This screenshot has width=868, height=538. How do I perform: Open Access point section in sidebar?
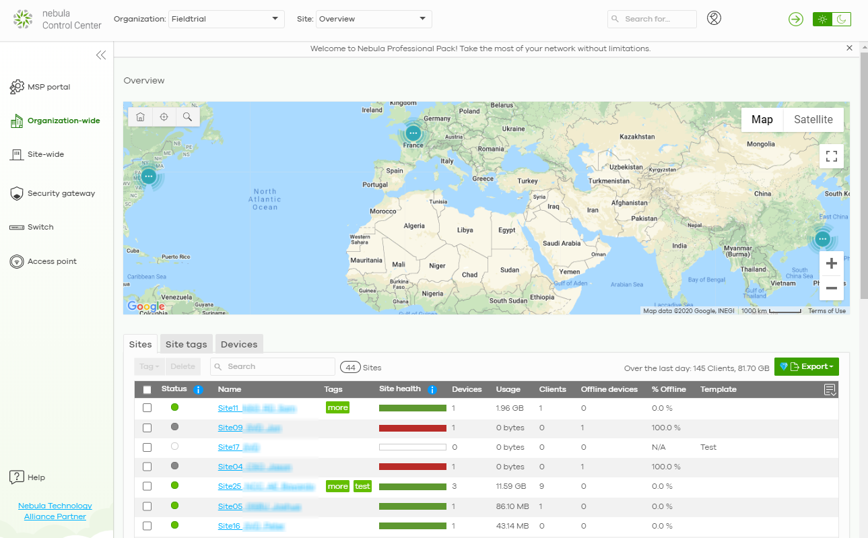pyautogui.click(x=43, y=261)
